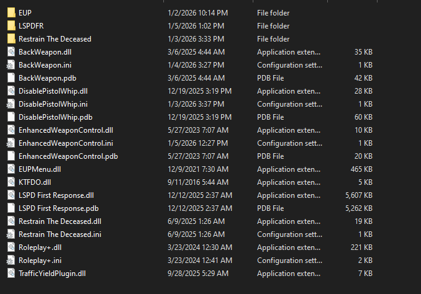Select the LSPD First Response.dll file
The height and width of the screenshot is (294, 421).
click(56, 195)
